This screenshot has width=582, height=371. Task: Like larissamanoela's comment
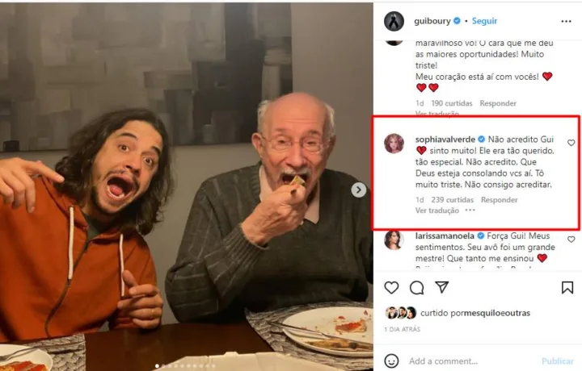tap(571, 240)
